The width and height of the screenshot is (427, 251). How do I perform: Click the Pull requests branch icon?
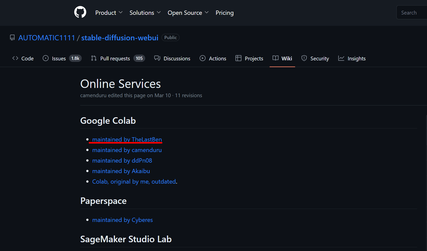[94, 58]
